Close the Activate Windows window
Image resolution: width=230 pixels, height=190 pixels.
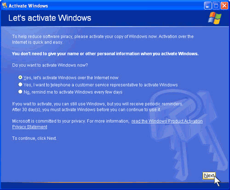tap(224, 6)
